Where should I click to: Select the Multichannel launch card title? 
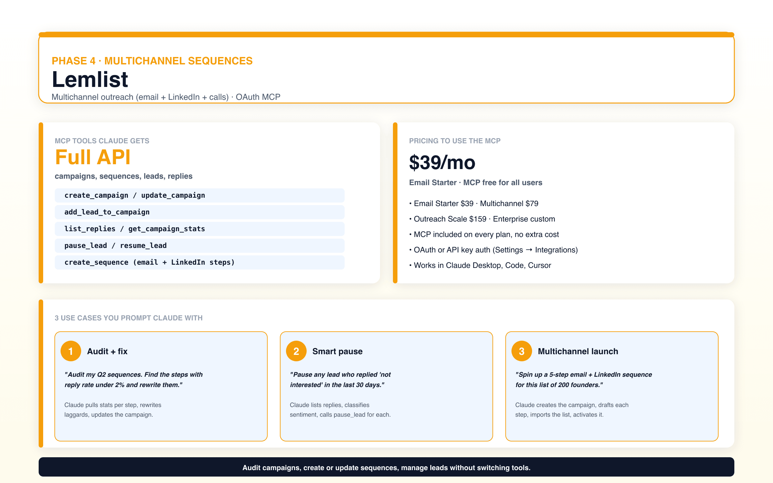pyautogui.click(x=578, y=351)
